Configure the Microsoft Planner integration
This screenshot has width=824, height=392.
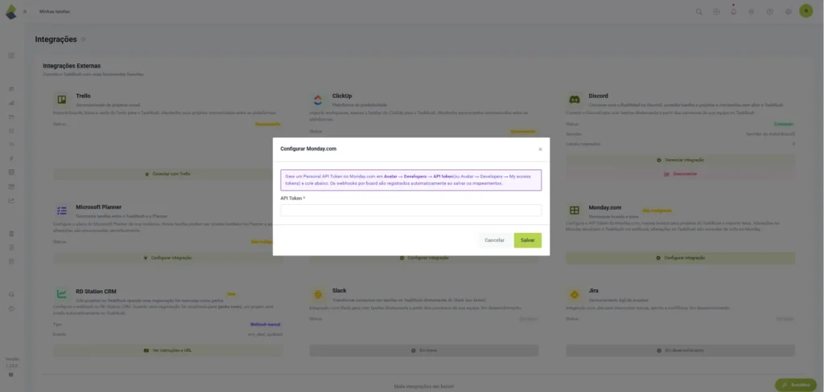click(167, 258)
